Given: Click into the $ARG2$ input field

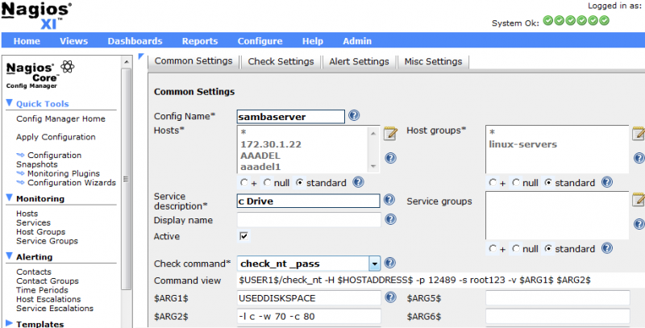Looking at the screenshot, I should (x=309, y=317).
